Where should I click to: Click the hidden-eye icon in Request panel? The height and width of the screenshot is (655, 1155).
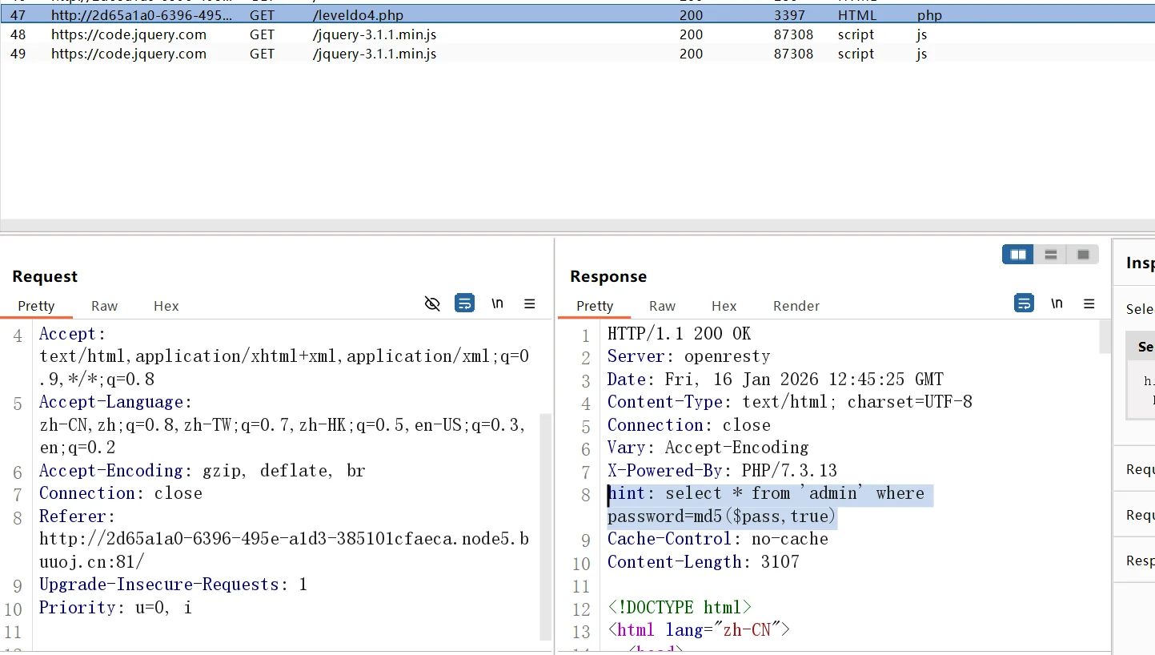pyautogui.click(x=432, y=303)
